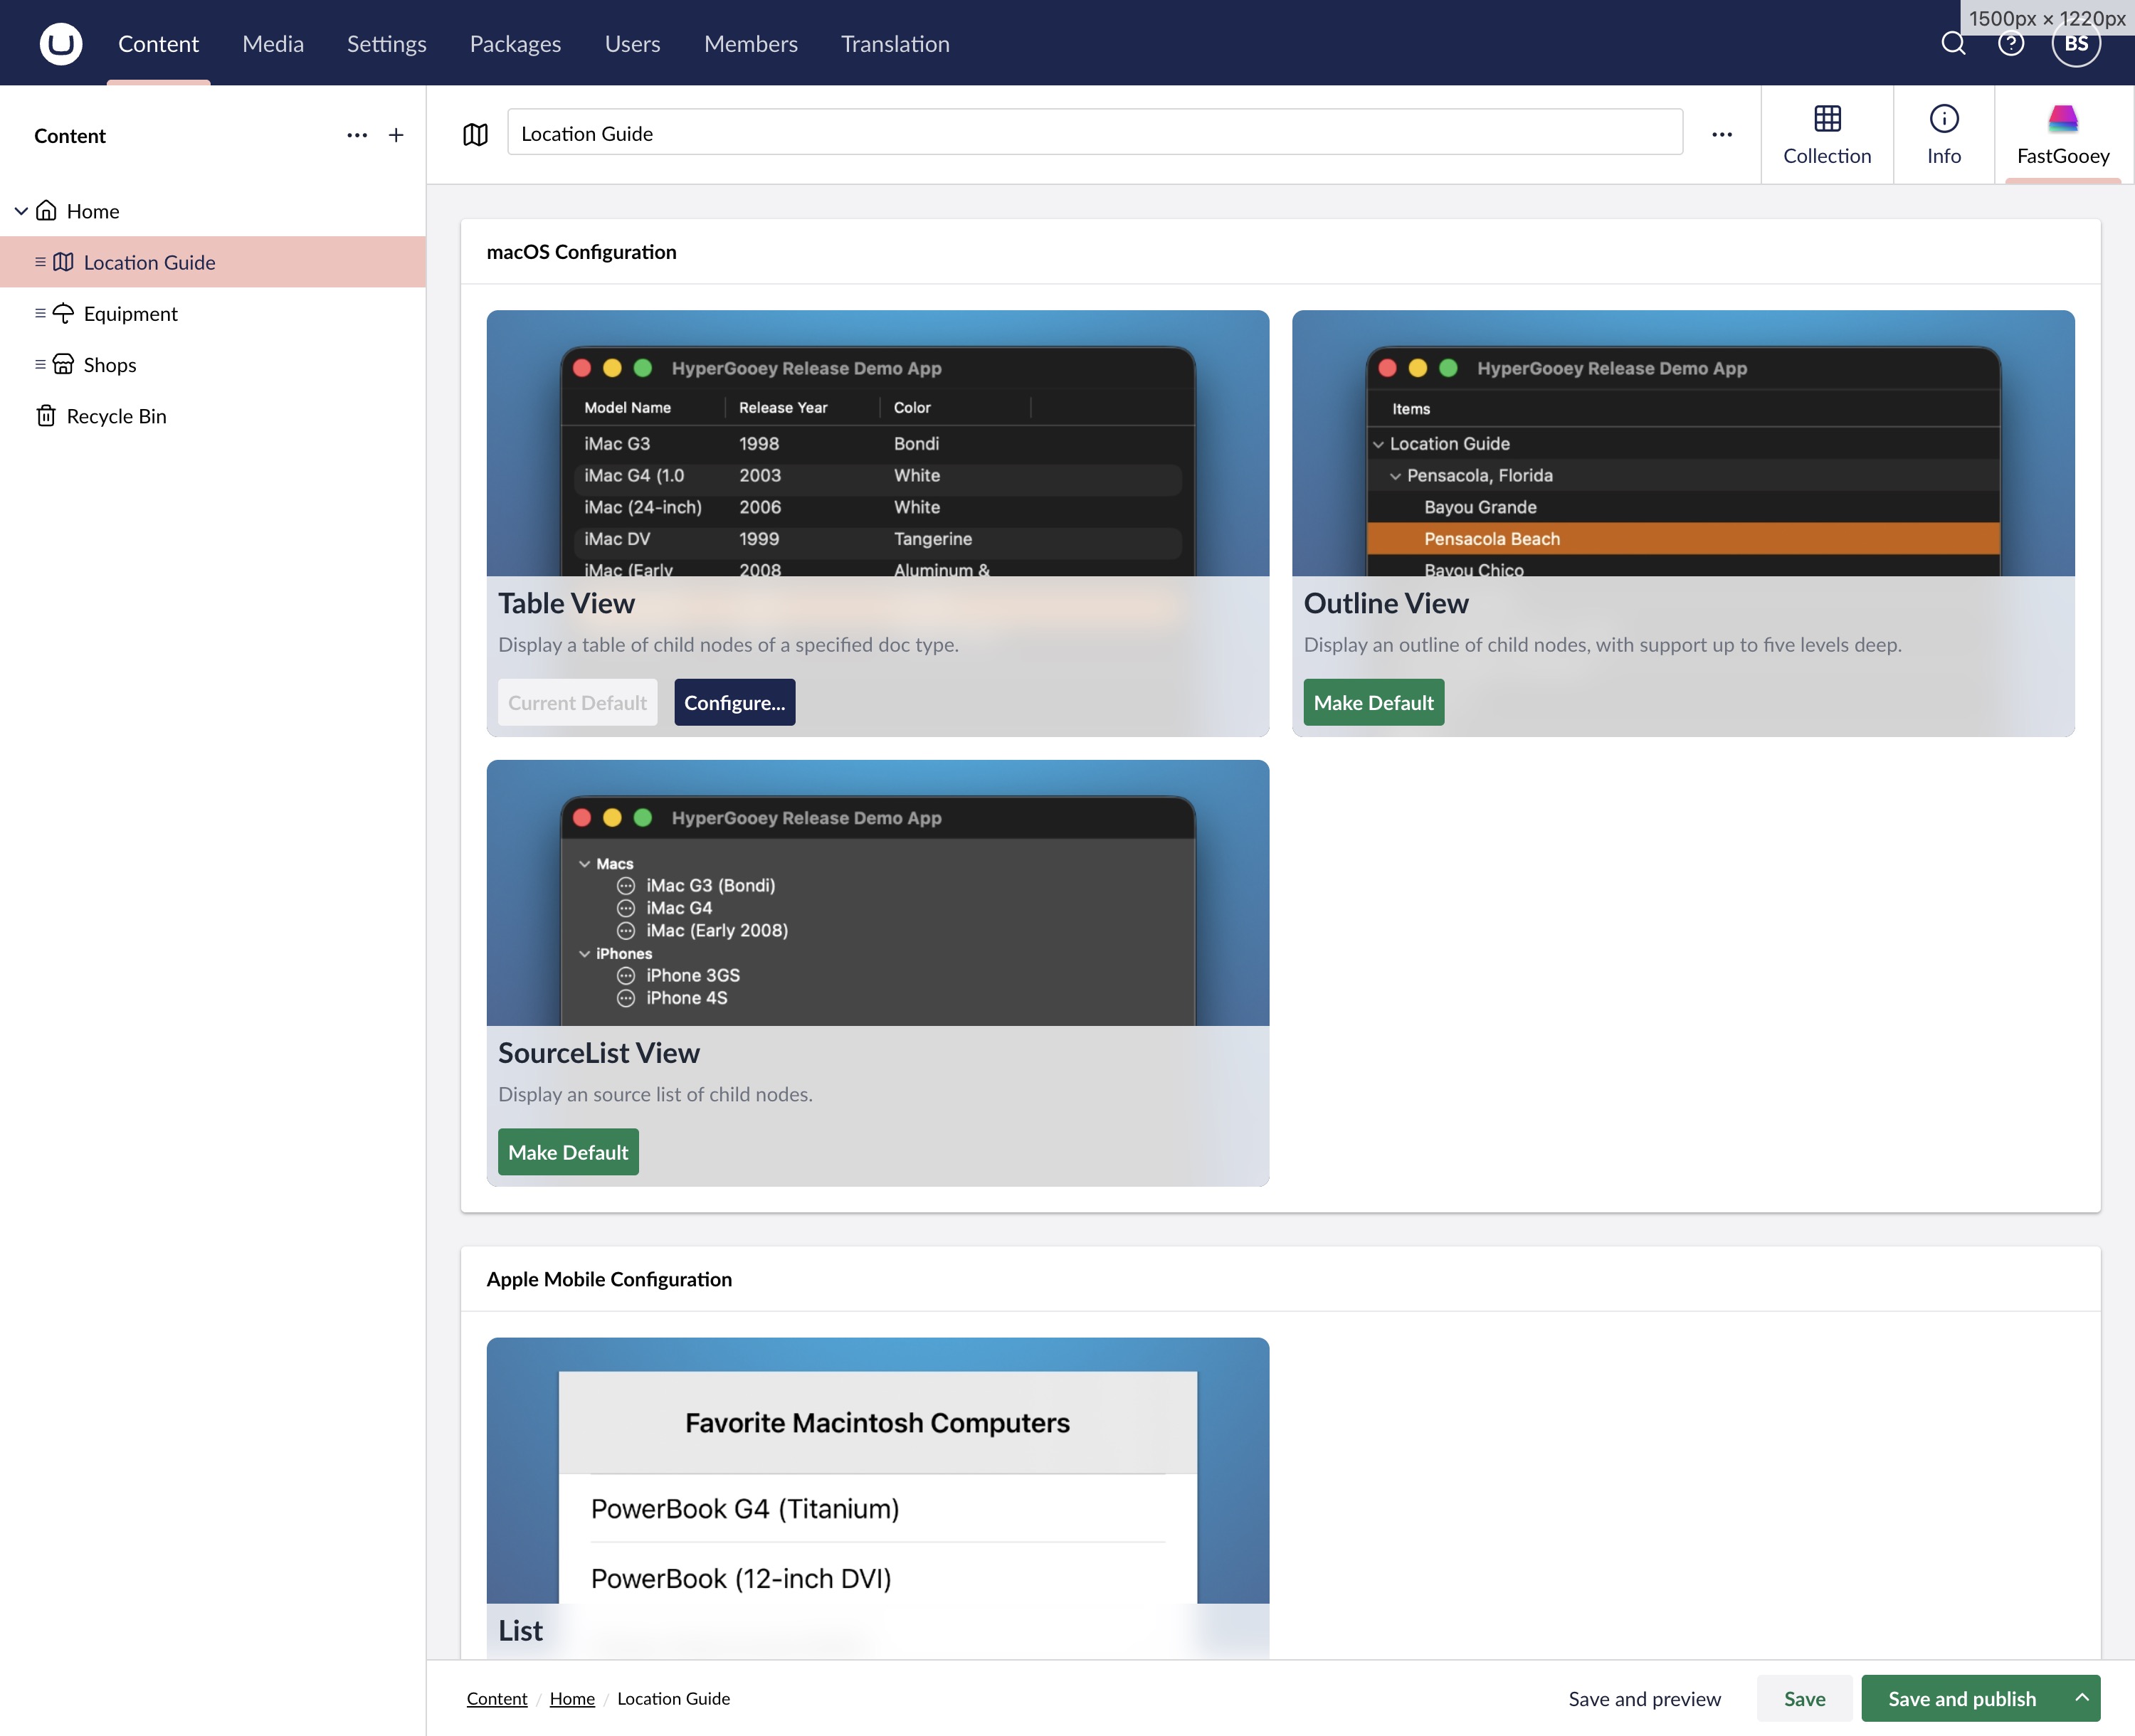Screen dimensions: 2135x1736
Task: Select Equipment in the content tree
Action: [x=213, y=313]
